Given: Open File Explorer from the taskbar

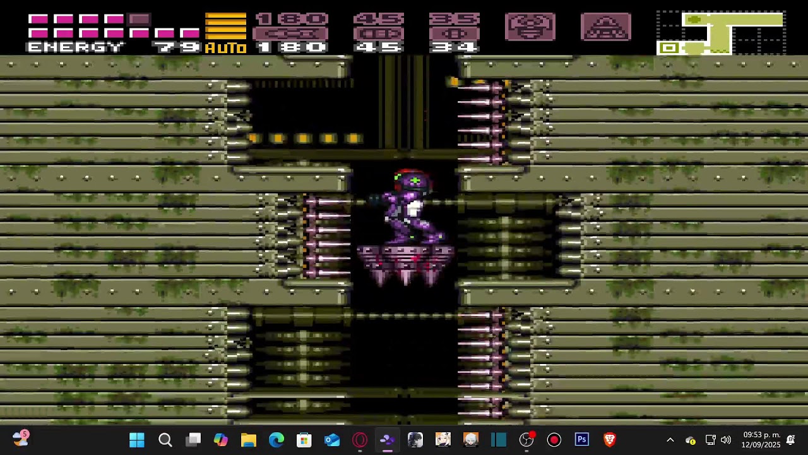Looking at the screenshot, I should pyautogui.click(x=249, y=440).
